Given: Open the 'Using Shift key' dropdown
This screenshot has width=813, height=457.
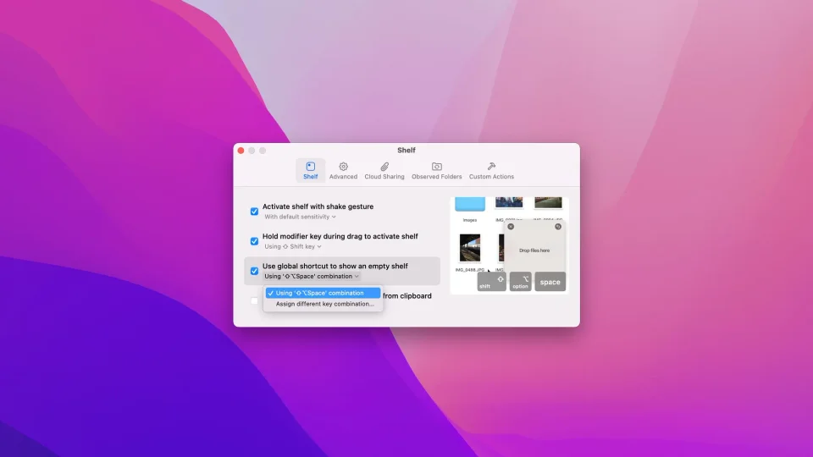Looking at the screenshot, I should point(293,246).
